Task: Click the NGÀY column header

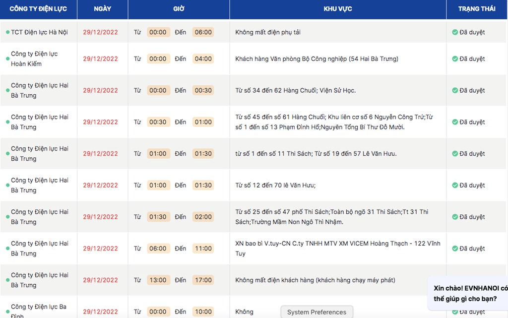Action: (x=102, y=9)
